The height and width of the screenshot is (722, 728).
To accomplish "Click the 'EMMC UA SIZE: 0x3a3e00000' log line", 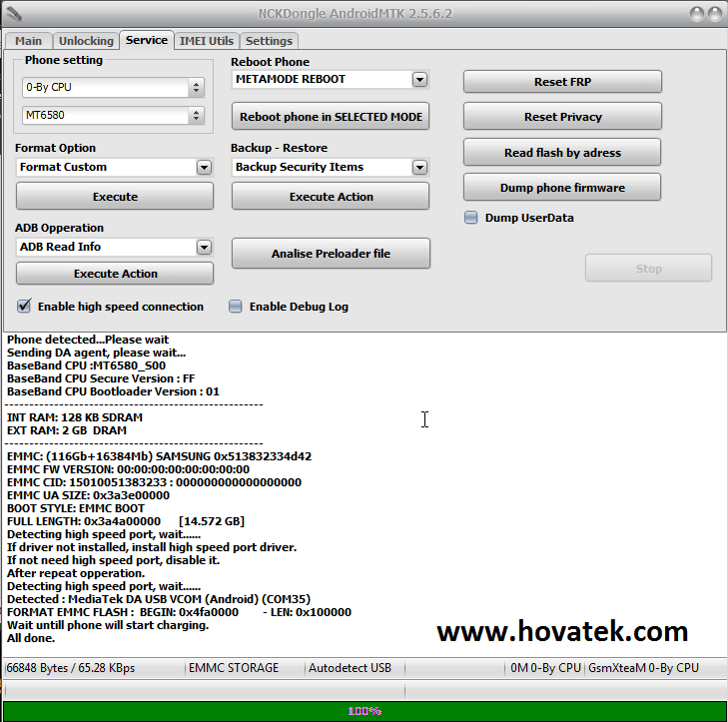I will 88,495.
